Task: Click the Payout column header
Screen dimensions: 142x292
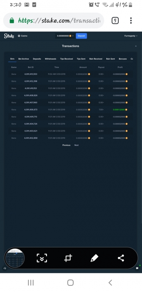Action: point(101,67)
